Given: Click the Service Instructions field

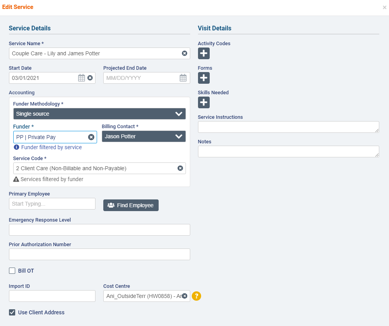Looking at the screenshot, I should point(288,127).
